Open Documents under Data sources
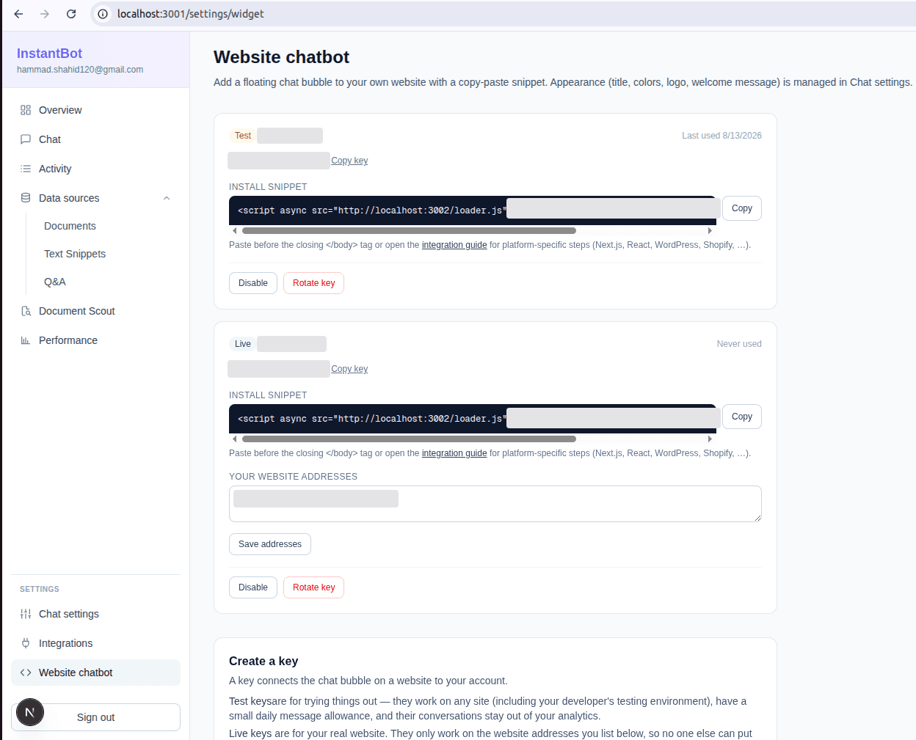The height and width of the screenshot is (740, 916). coord(70,226)
